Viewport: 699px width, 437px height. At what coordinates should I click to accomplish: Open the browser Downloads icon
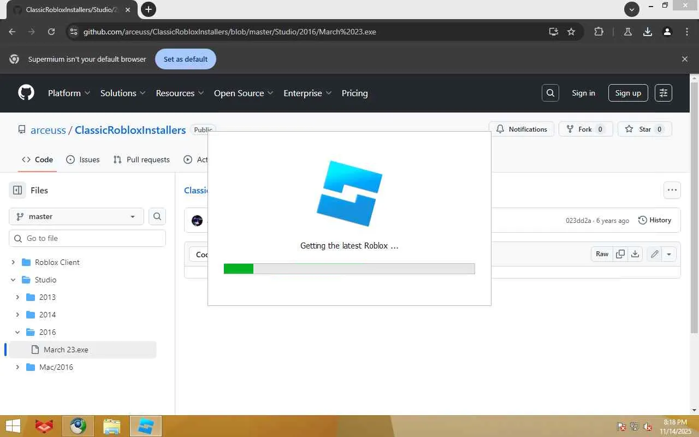click(x=648, y=32)
